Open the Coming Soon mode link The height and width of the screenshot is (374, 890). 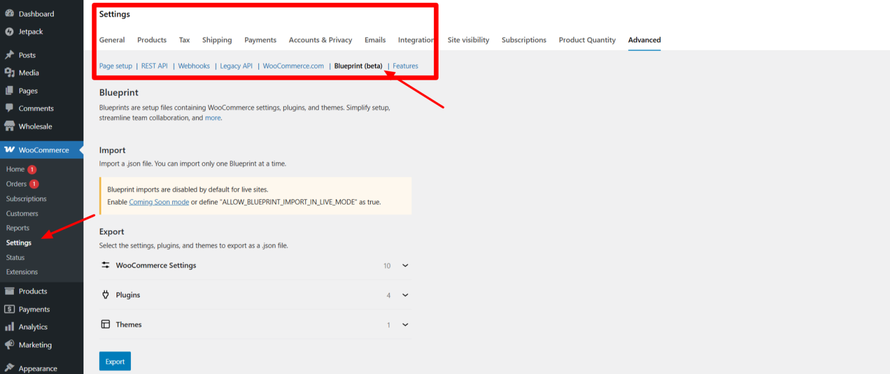tap(159, 202)
